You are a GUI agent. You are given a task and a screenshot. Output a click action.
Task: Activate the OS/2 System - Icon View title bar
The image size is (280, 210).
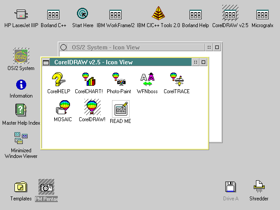point(136,47)
